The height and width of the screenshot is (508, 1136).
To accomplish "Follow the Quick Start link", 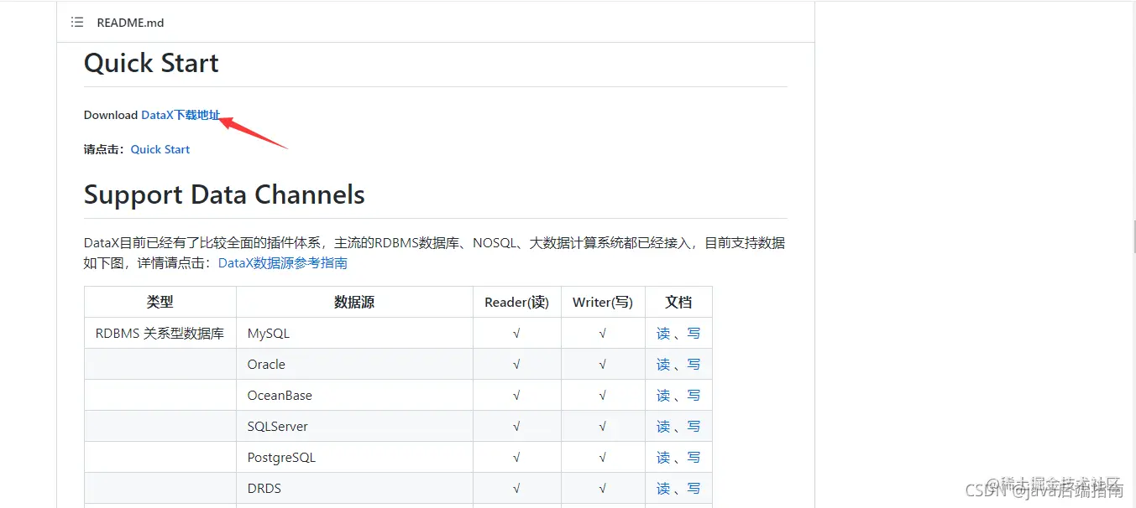I will click(x=160, y=149).
